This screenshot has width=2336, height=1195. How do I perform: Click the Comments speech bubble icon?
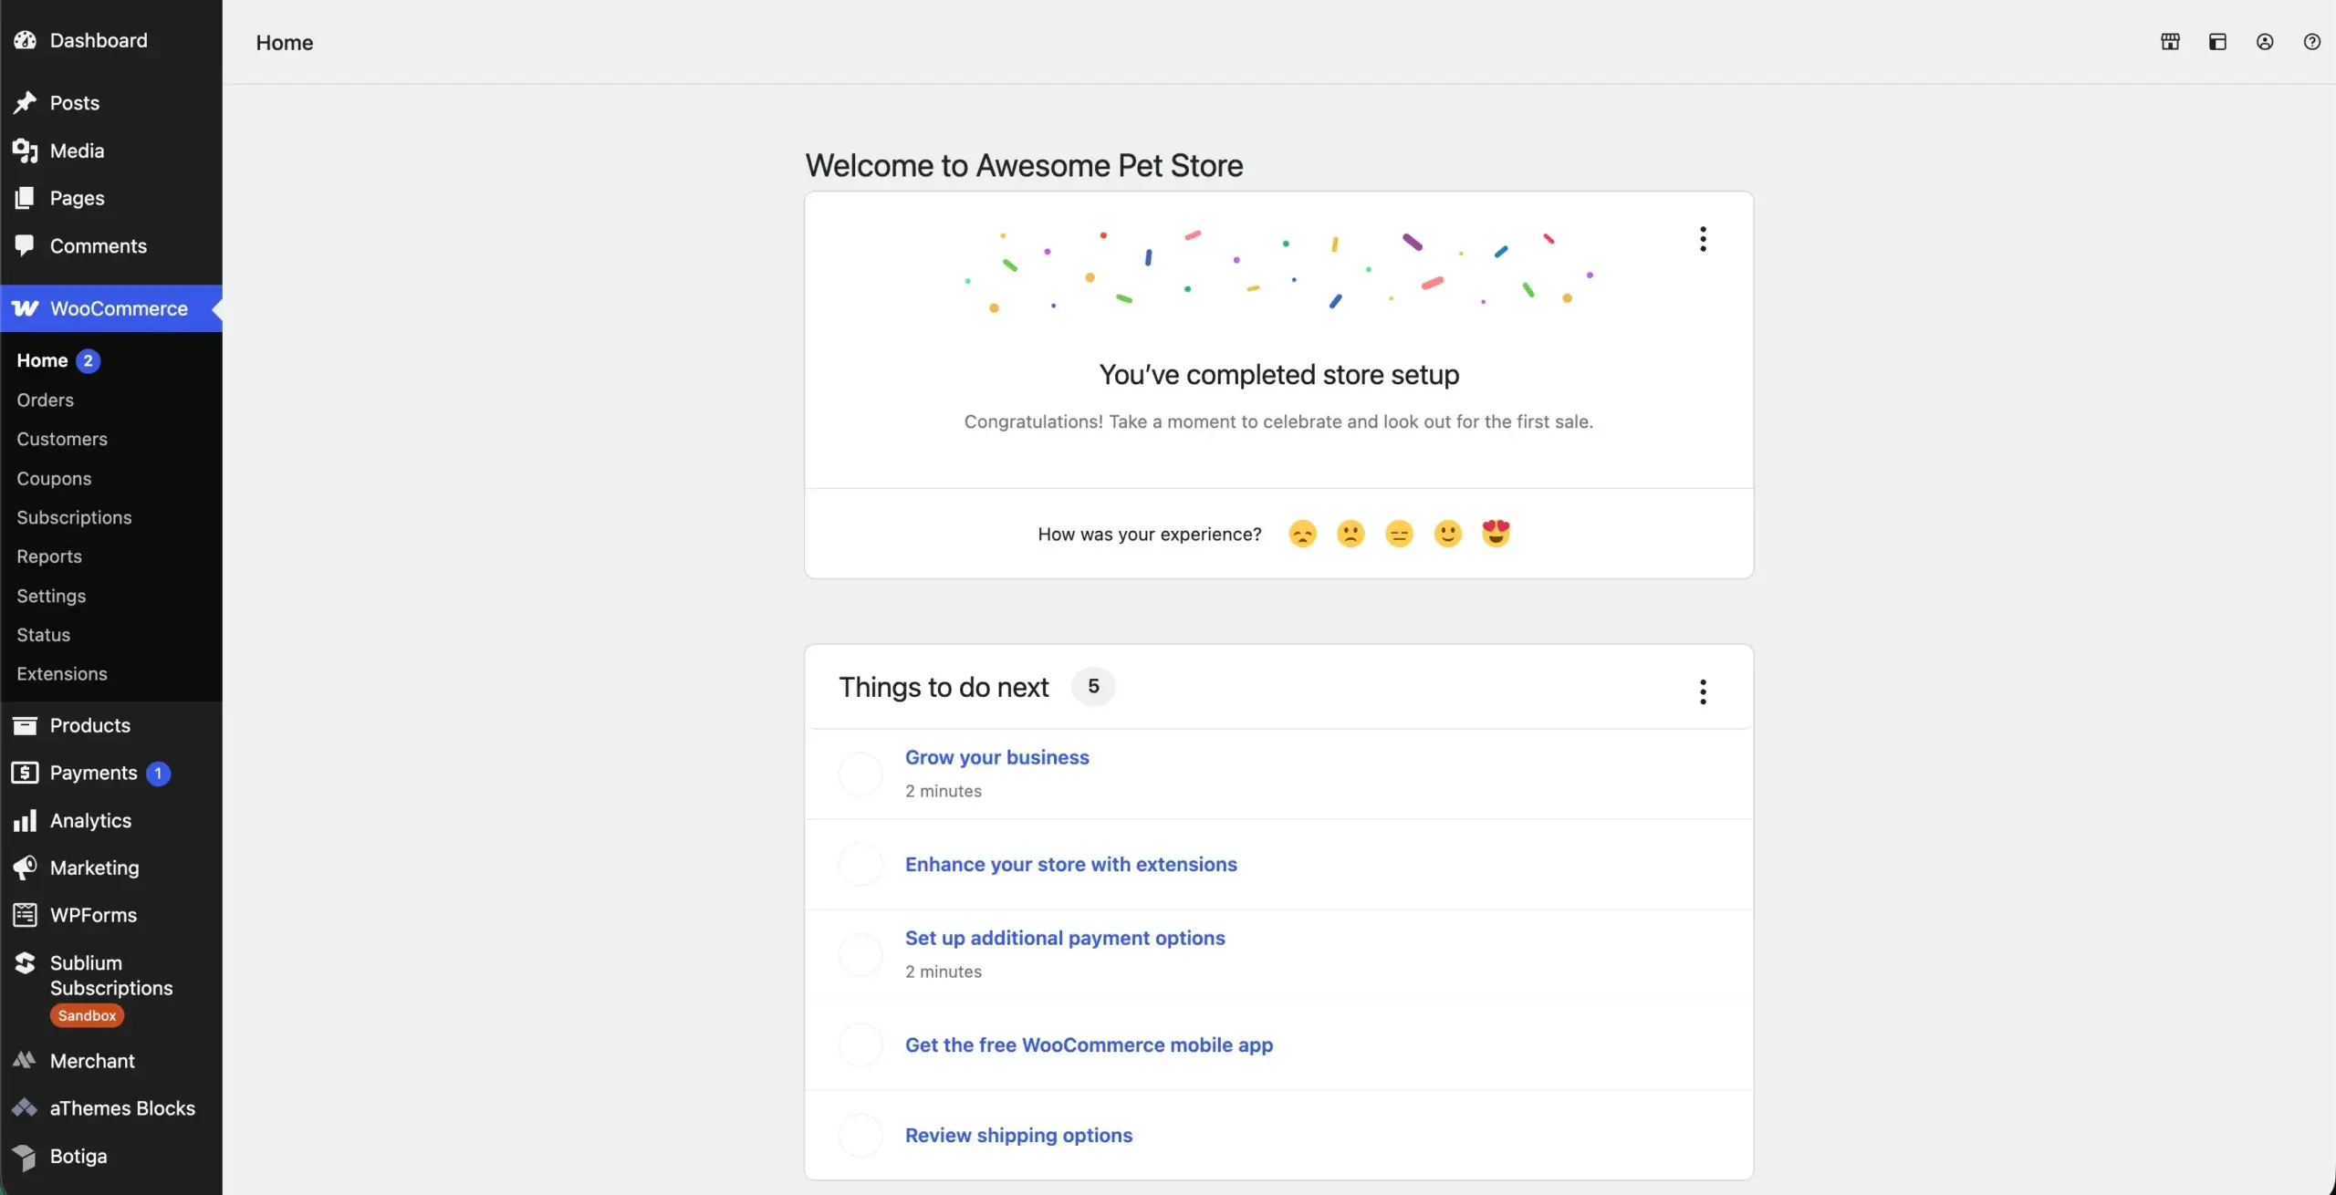(25, 245)
